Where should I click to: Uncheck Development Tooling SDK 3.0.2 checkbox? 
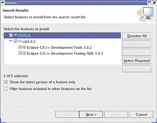coord(20,53)
